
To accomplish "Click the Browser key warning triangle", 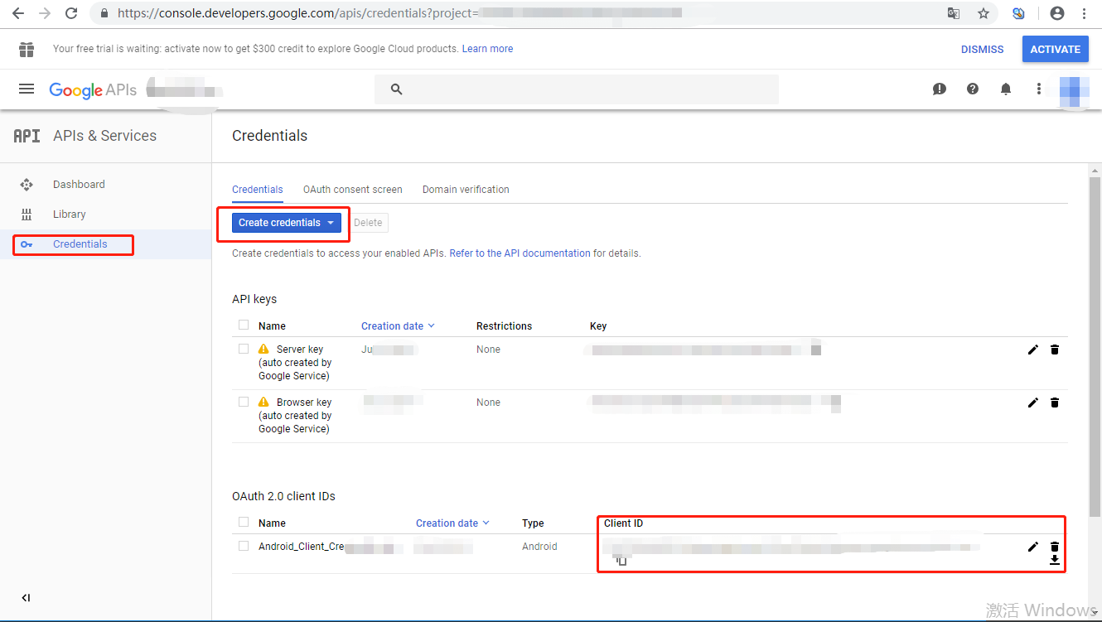I will point(263,403).
